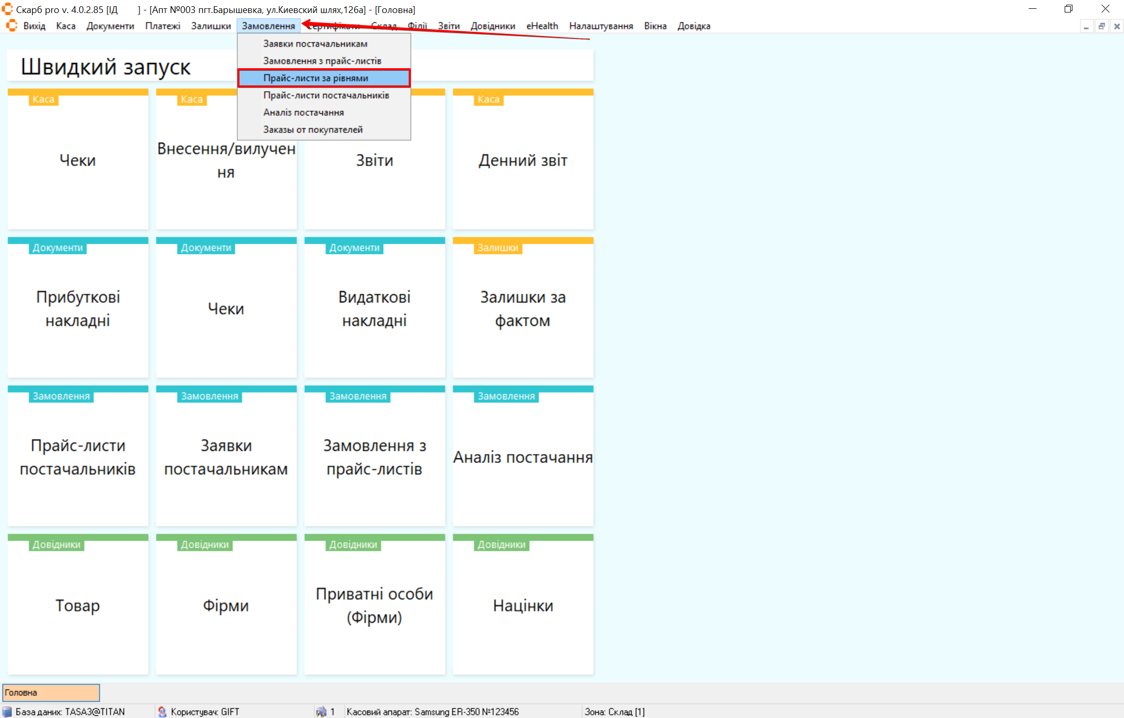Image resolution: width=1124 pixels, height=718 pixels.
Task: Click the database icon in status bar
Action: (7, 712)
